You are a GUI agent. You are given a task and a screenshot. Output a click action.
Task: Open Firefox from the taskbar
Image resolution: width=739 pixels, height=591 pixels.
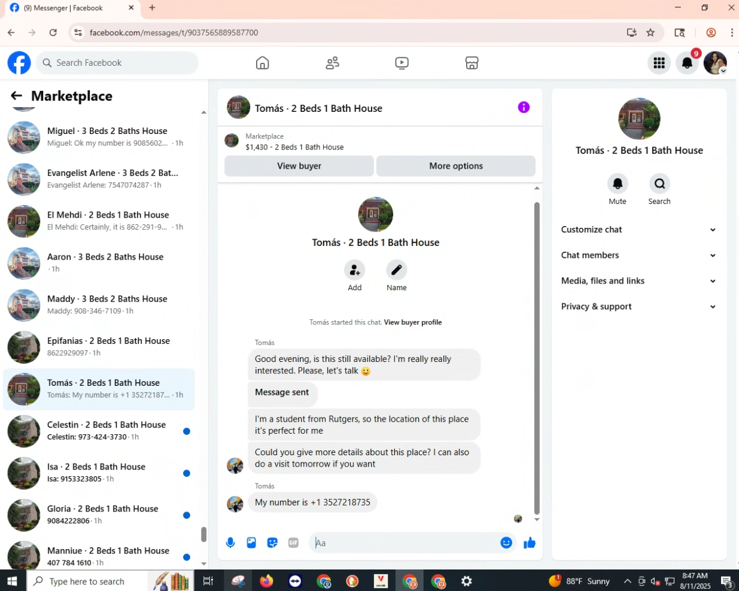click(266, 581)
